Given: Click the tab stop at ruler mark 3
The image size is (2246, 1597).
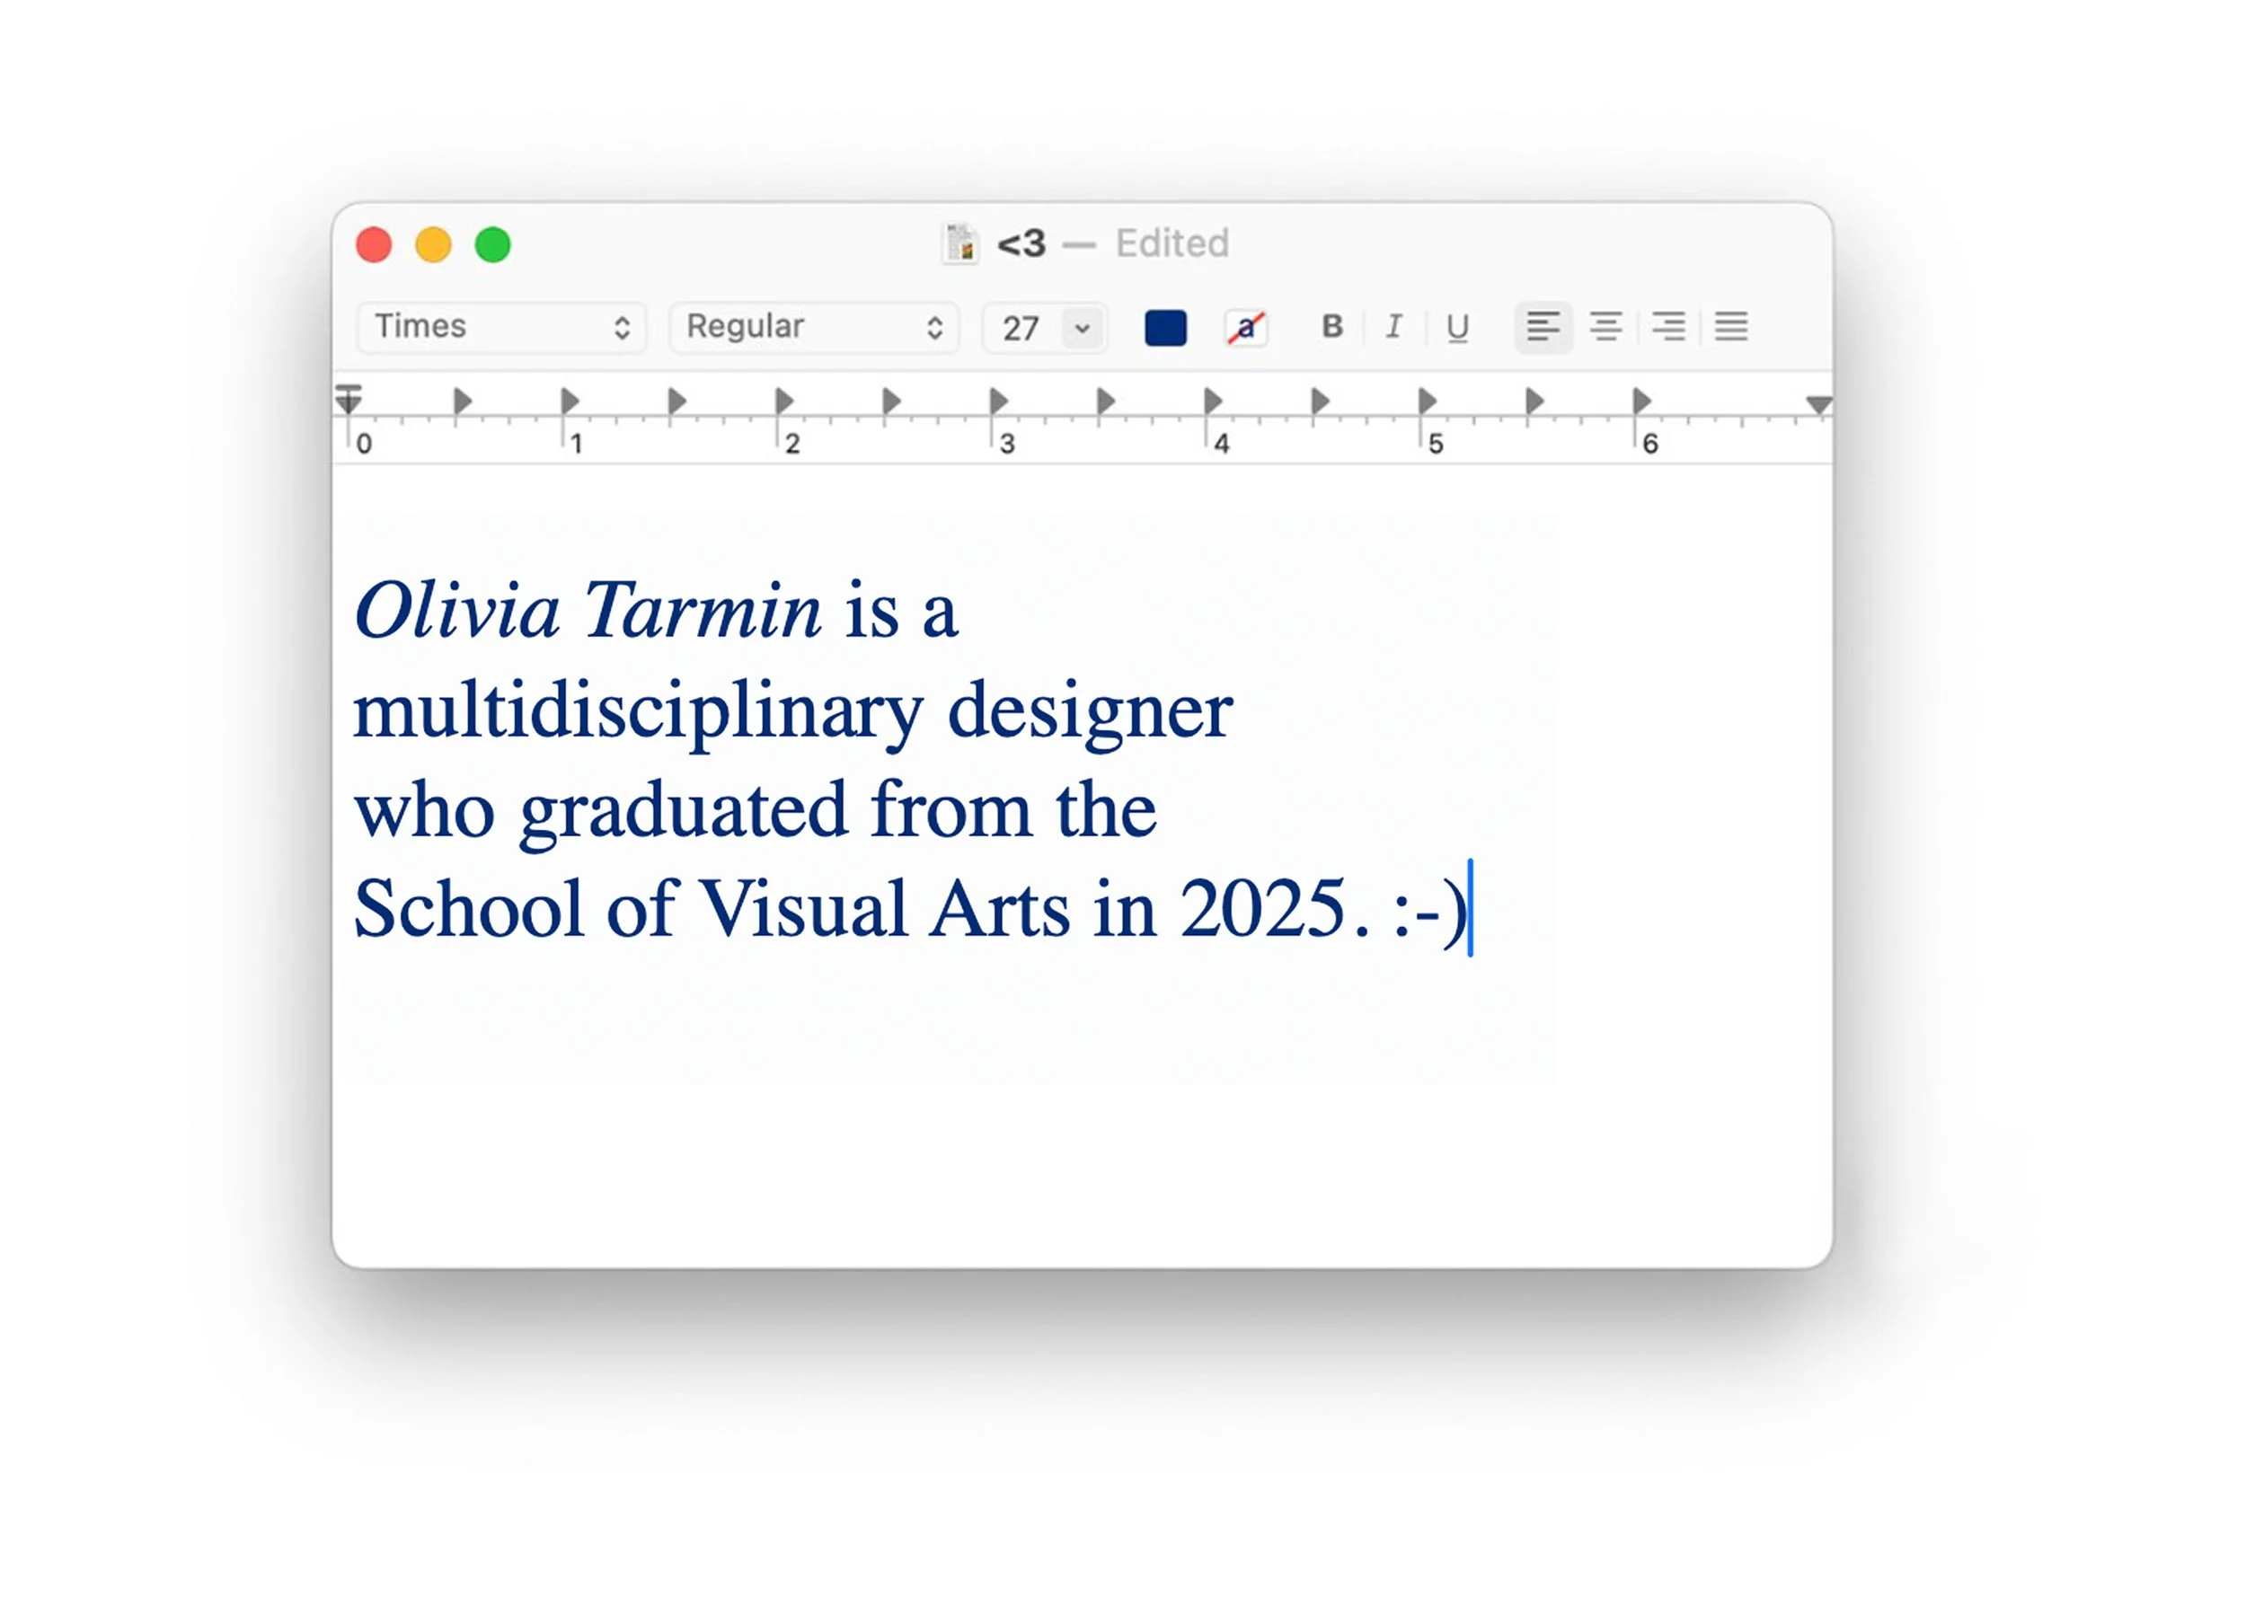Looking at the screenshot, I should coord(998,401).
